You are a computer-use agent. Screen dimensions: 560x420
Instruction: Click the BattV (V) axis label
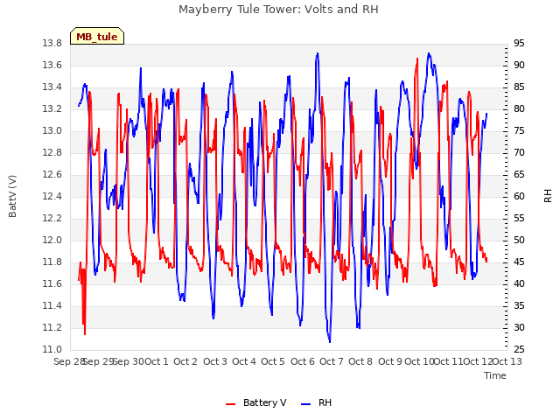(12, 196)
